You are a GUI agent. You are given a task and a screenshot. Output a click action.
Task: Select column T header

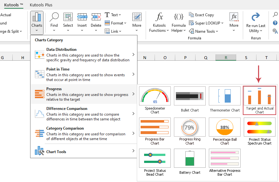[x=266, y=57]
